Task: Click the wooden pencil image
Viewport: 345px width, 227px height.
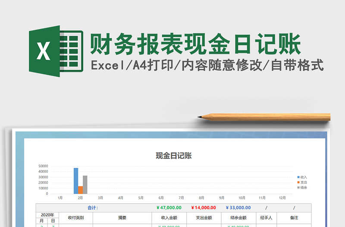Action: click(x=264, y=117)
